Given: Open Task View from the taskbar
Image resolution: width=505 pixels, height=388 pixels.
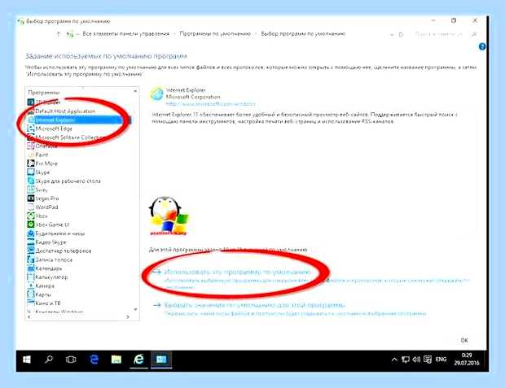Looking at the screenshot, I should 71,360.
